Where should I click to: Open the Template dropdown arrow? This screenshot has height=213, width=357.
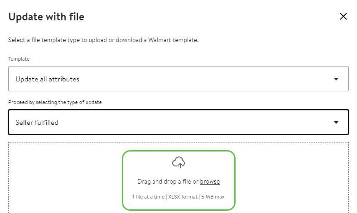pos(336,79)
